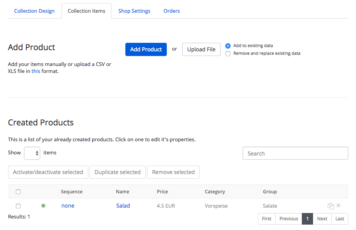Check the Salad row checkbox

click(x=18, y=206)
